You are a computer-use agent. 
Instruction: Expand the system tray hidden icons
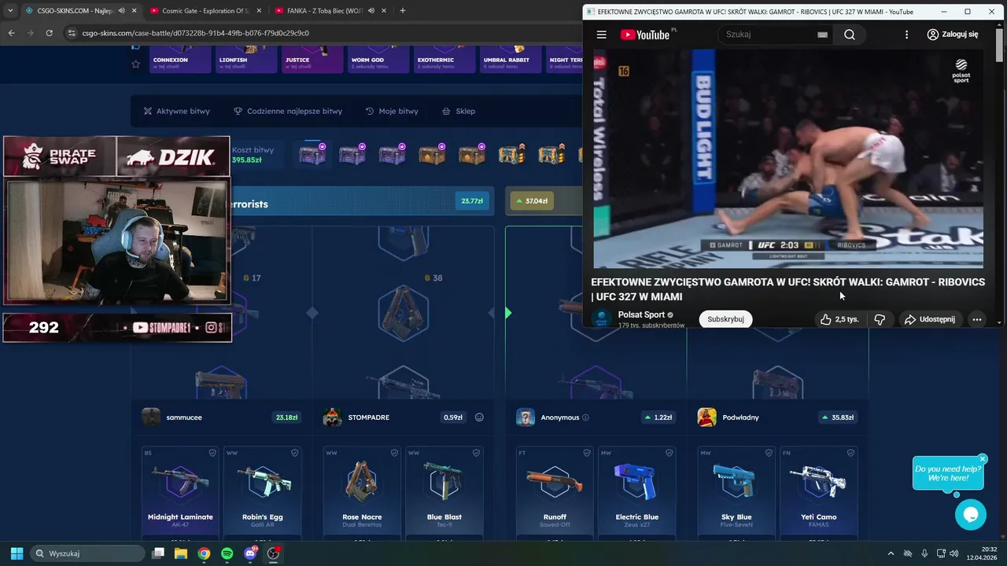coord(891,553)
